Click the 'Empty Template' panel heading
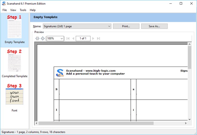Image resolution: width=197 pixels, height=135 pixels. click(46, 17)
